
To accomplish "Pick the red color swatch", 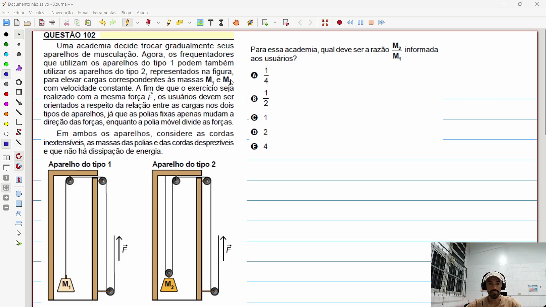I will pyautogui.click(x=6, y=94).
